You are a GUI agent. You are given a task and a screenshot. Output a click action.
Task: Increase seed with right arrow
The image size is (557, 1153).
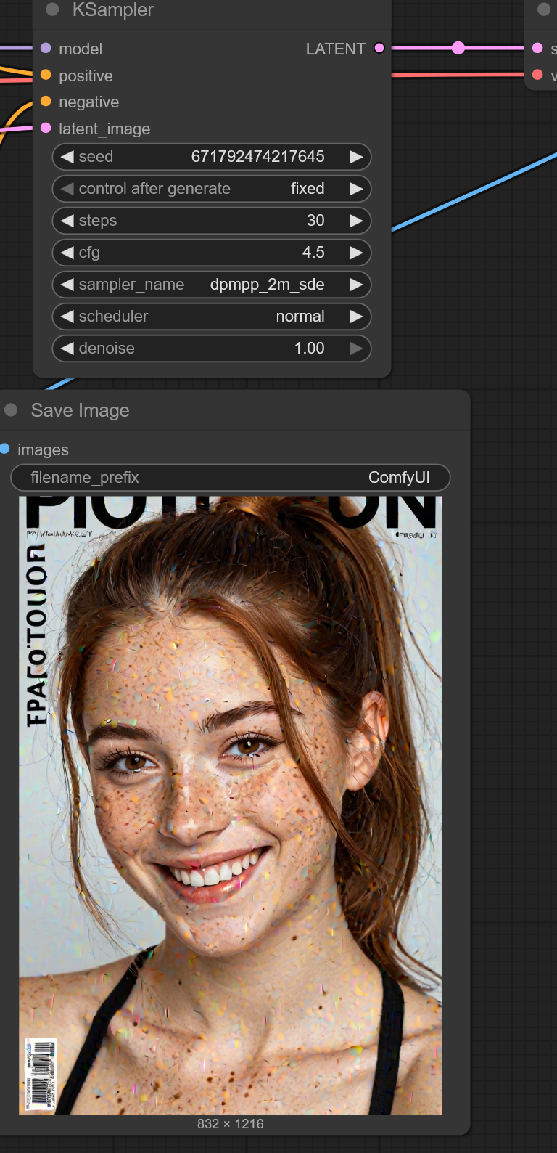click(x=356, y=157)
